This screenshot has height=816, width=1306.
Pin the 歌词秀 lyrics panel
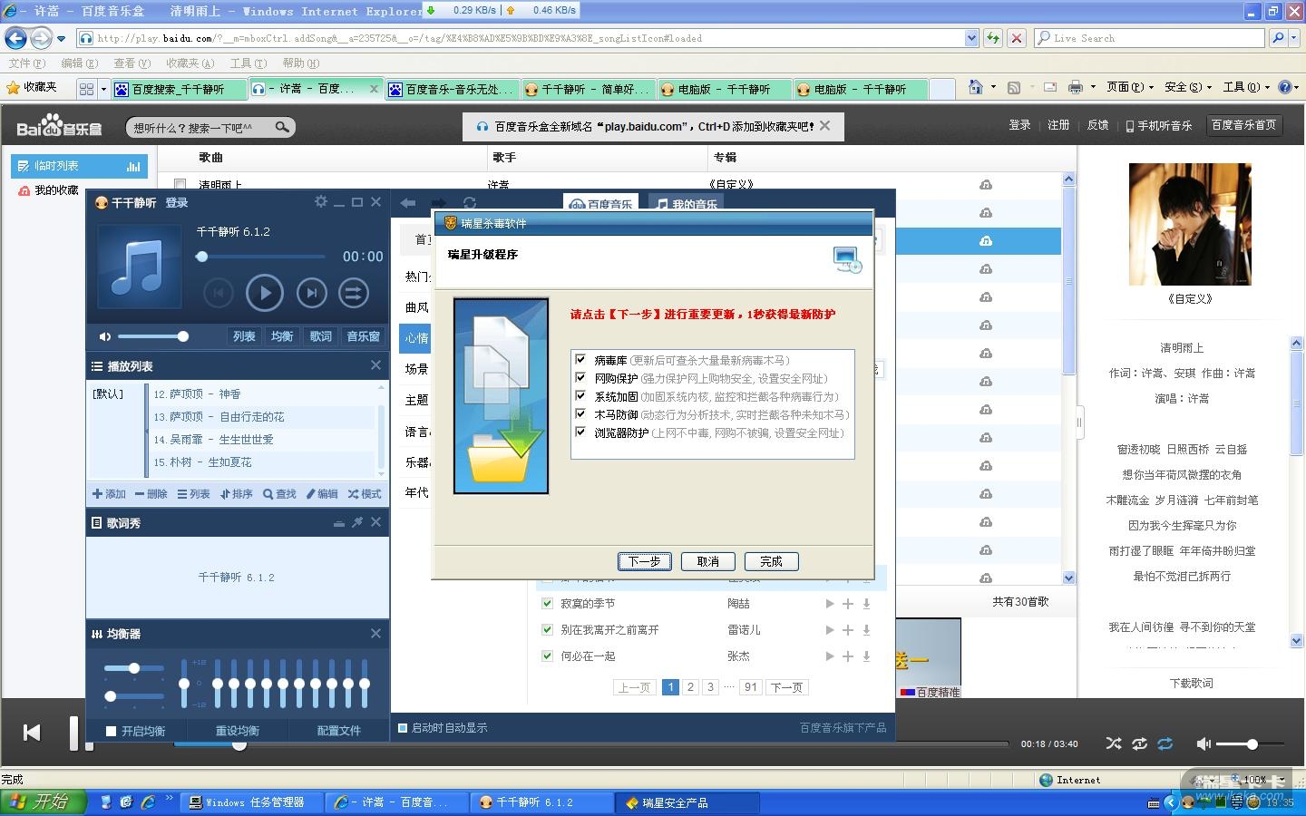pos(357,522)
